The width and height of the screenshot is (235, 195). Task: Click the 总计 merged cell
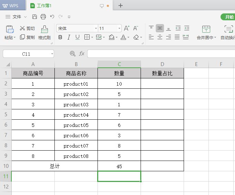pyautogui.click(x=55, y=166)
